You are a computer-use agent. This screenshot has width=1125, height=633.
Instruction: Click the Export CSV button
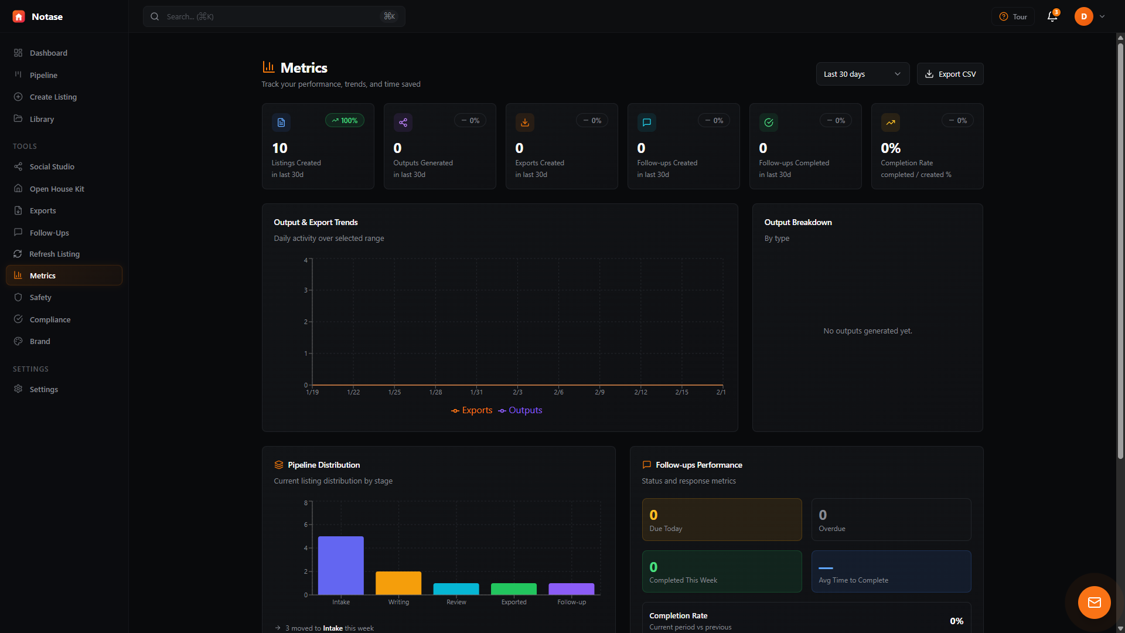tap(950, 74)
